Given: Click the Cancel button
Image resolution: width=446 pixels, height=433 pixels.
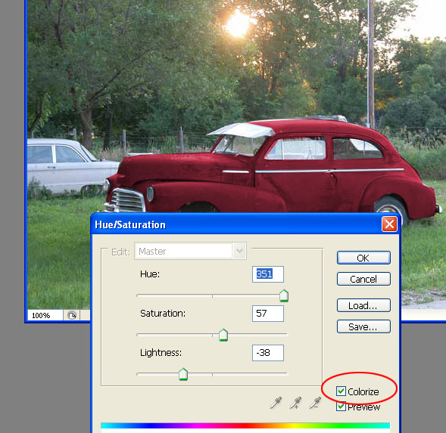Looking at the screenshot, I should 363,279.
